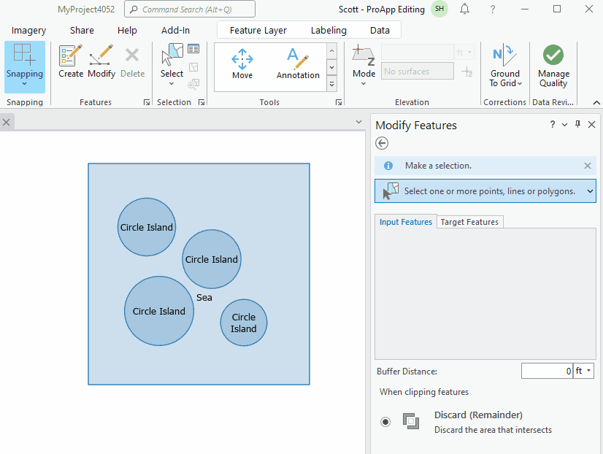Viewport: 603px width, 454px height.
Task: Click the back arrow in Modify Features
Action: 381,143
